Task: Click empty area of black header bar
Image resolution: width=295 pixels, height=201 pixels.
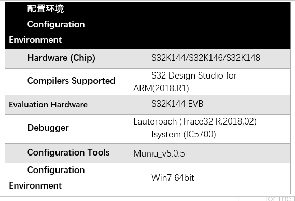Action: pos(188,25)
